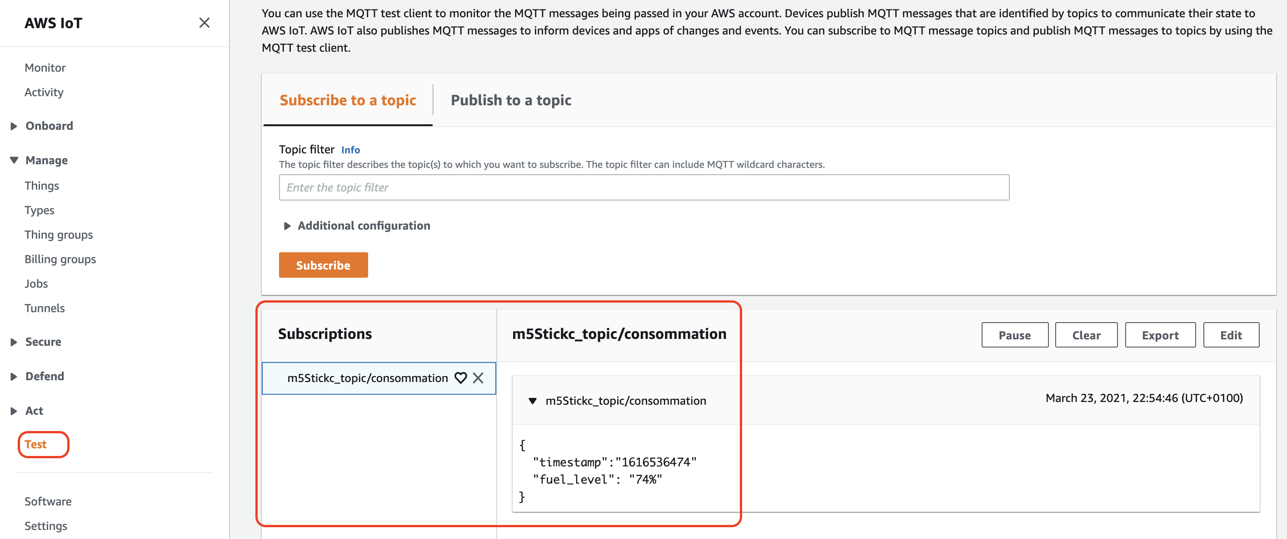
Task: Switch to Publish to a topic tab
Action: point(511,100)
